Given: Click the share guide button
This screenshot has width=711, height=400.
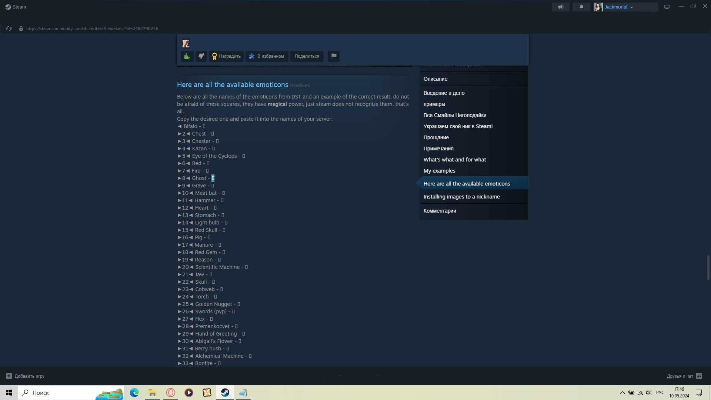Looking at the screenshot, I should pyautogui.click(x=307, y=56).
